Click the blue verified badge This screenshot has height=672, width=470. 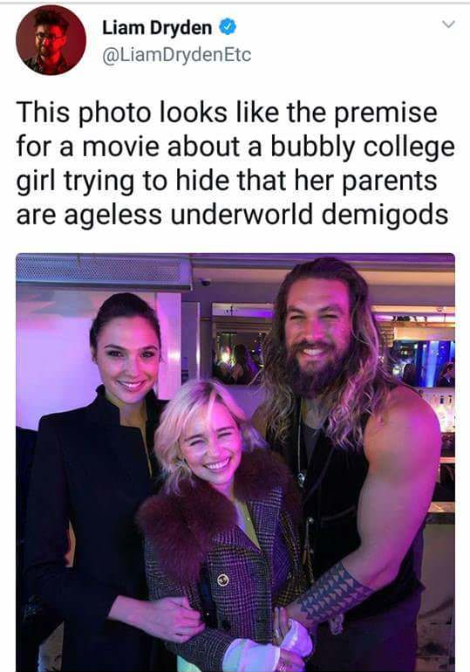coord(228,27)
